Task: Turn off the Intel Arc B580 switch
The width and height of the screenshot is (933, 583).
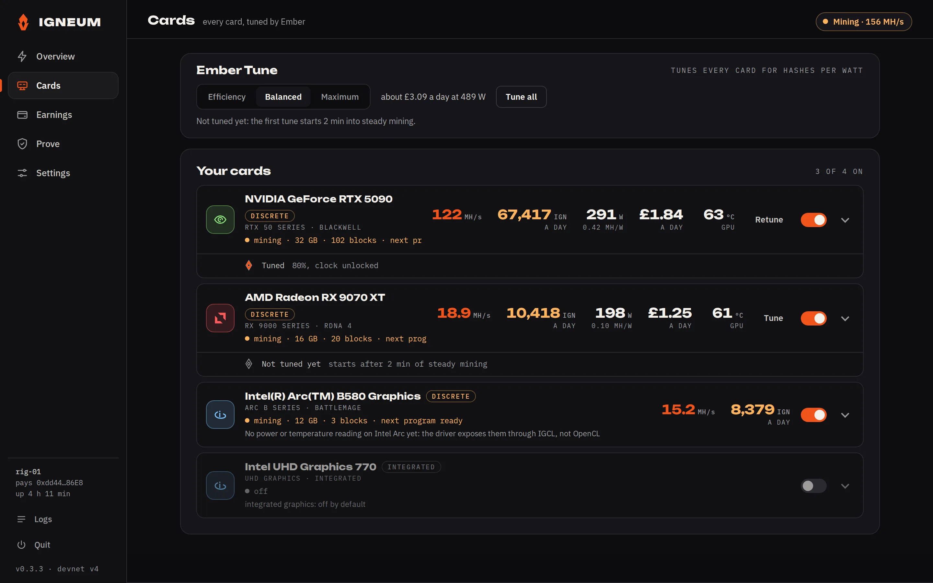Action: (x=813, y=415)
